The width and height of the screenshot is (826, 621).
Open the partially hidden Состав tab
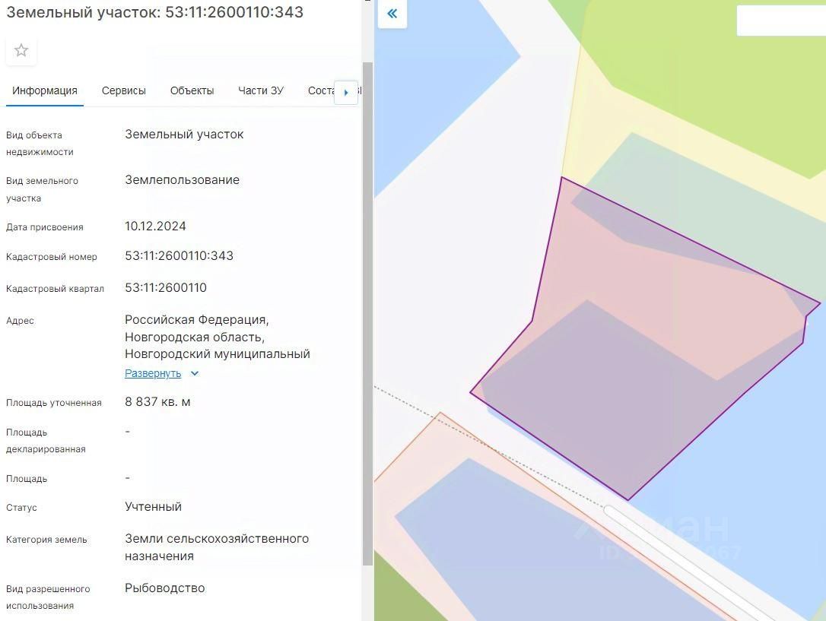coord(320,91)
